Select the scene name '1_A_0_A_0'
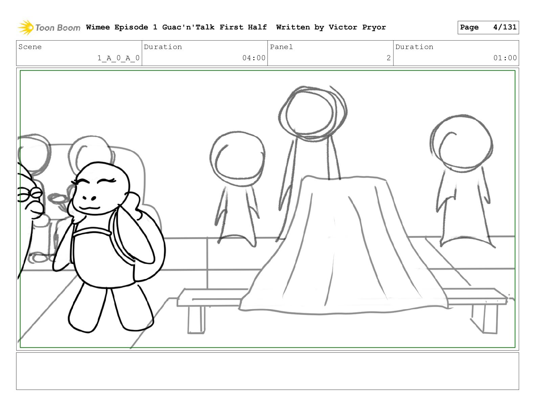536x414 pixels. point(118,58)
